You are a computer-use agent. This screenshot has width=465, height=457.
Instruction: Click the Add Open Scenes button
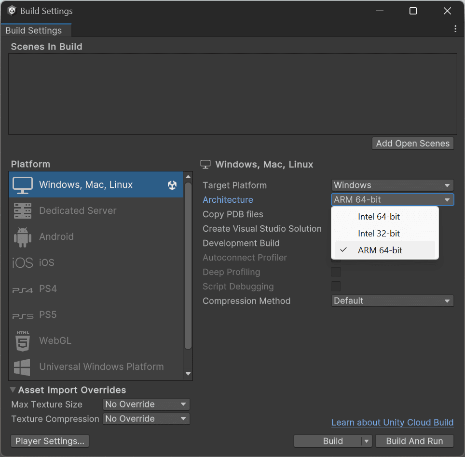[412, 143]
